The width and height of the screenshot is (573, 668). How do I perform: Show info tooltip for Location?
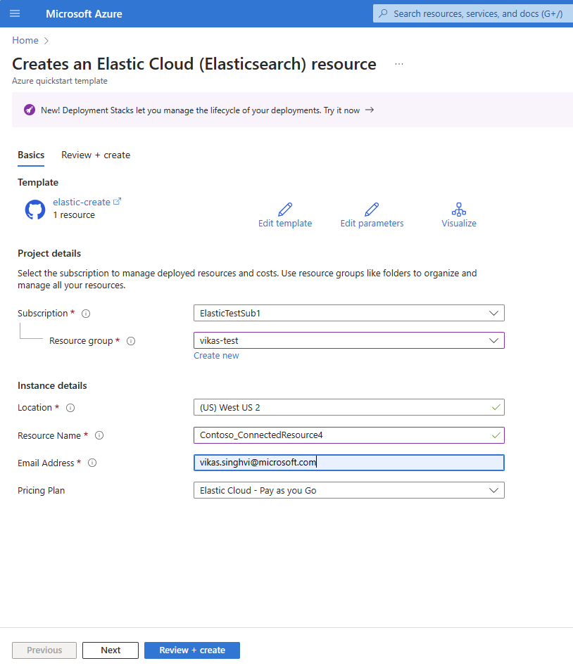70,408
